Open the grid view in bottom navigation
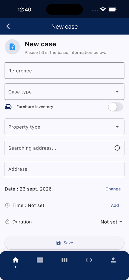This screenshot has height=280, width=129. tap(64, 260)
